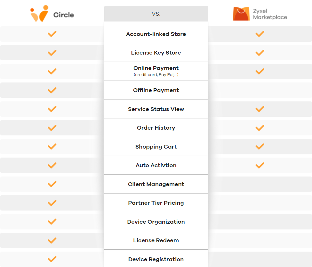312x267 pixels.
Task: Click Circle checkmark for License Redeem
Action: [x=52, y=240]
